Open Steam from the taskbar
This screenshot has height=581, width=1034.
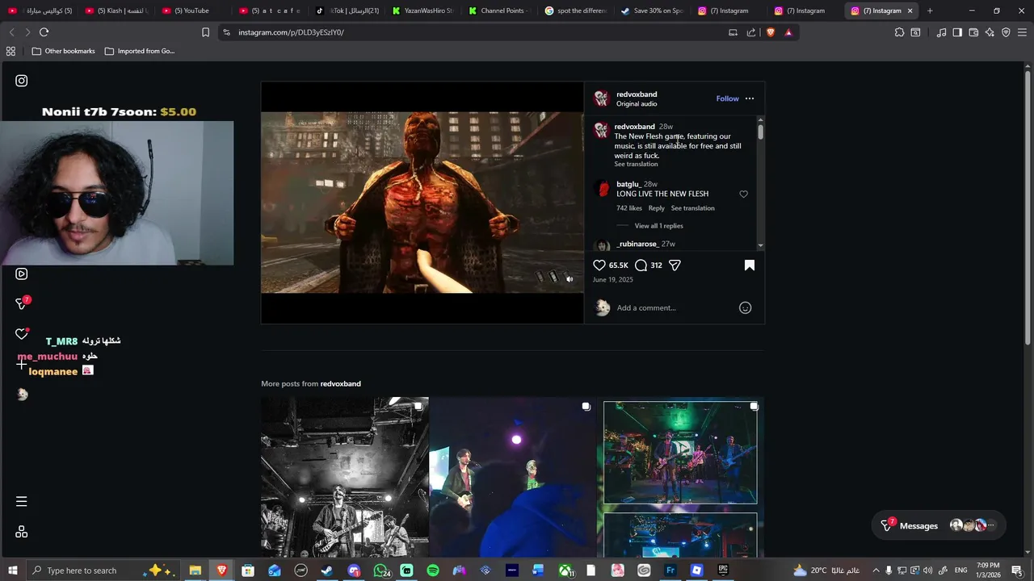click(327, 571)
